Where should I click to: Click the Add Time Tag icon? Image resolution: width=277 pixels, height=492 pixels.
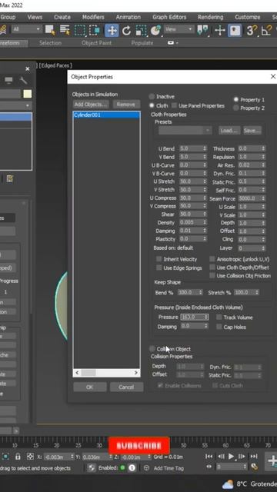click(146, 468)
